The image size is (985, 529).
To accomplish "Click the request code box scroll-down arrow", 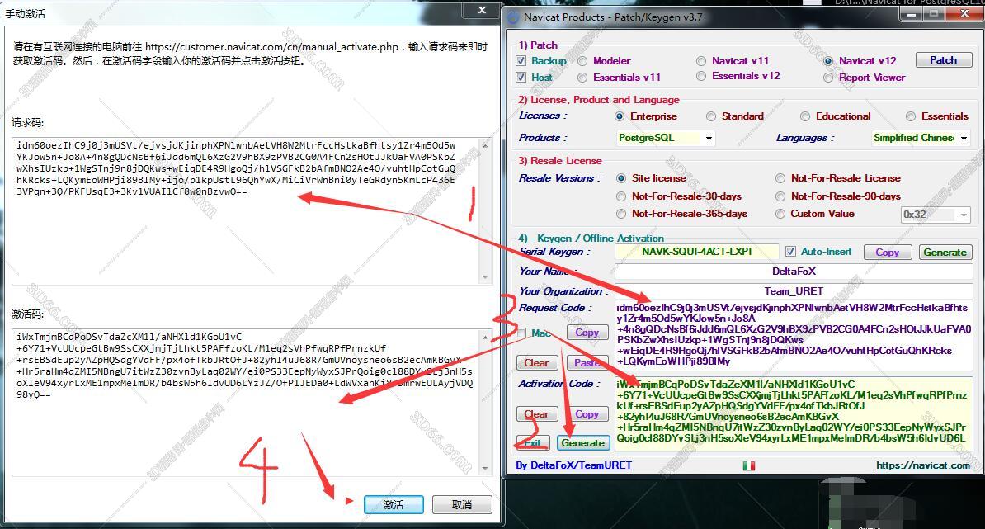I will click(485, 276).
